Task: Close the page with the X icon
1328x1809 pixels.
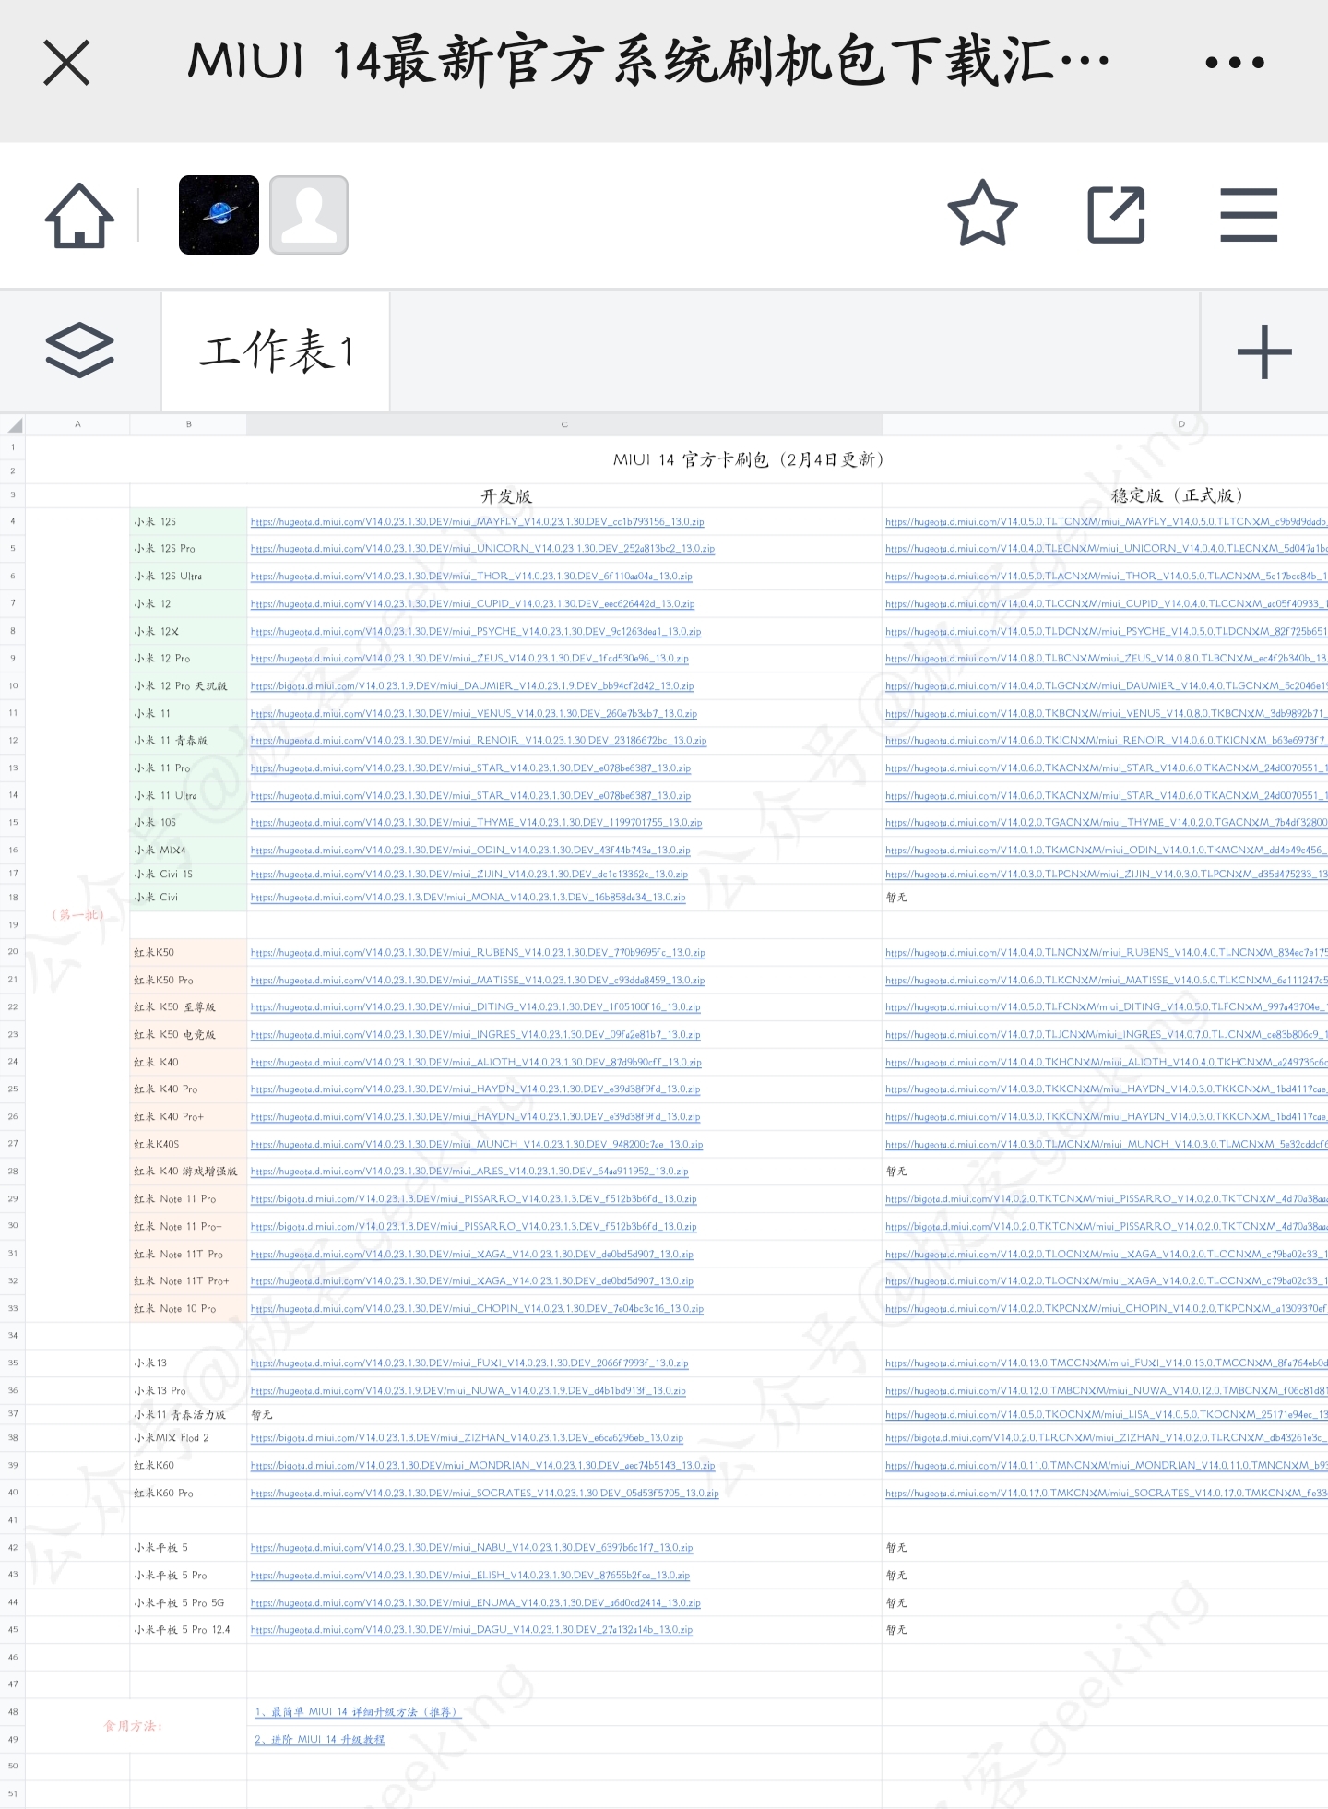Action: [x=66, y=63]
